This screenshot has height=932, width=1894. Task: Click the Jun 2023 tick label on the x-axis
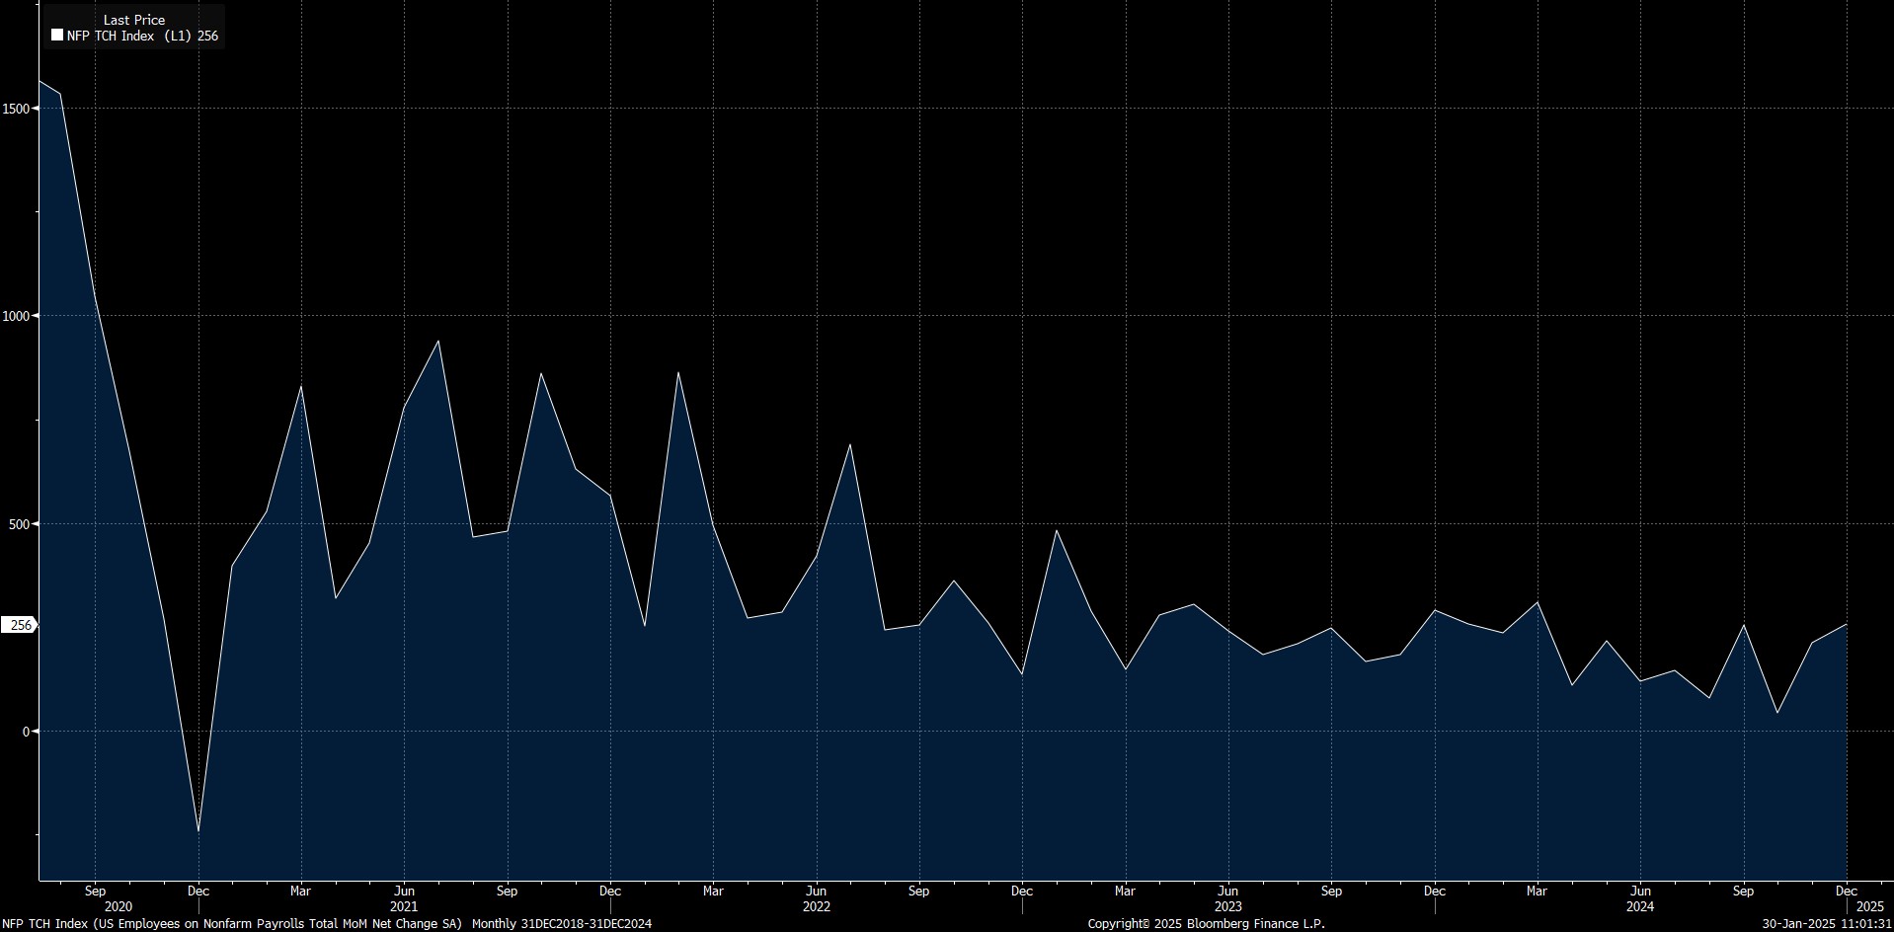pyautogui.click(x=1228, y=891)
